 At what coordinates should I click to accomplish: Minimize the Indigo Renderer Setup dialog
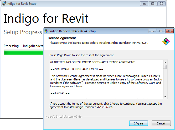152,31
